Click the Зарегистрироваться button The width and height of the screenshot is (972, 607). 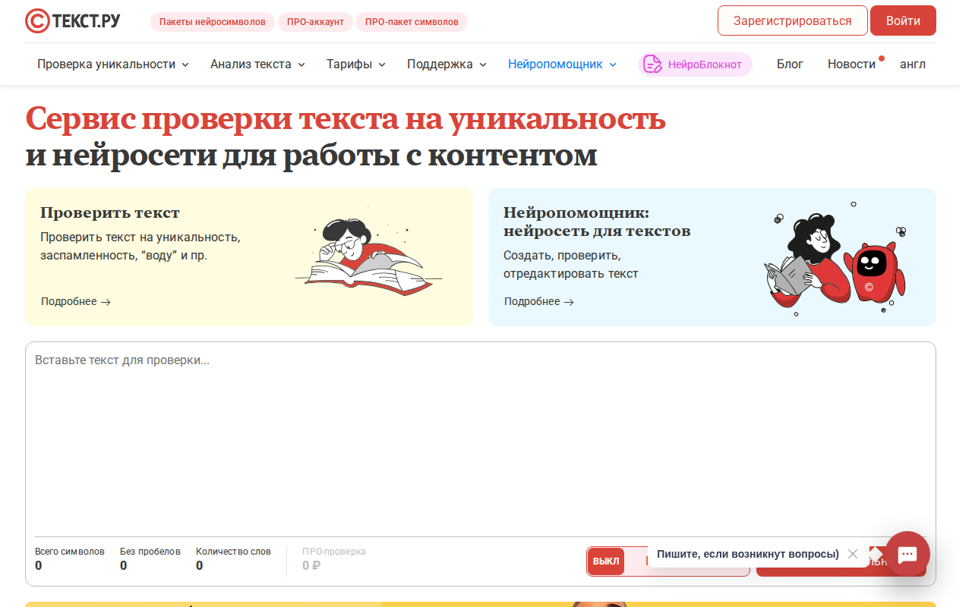(793, 20)
